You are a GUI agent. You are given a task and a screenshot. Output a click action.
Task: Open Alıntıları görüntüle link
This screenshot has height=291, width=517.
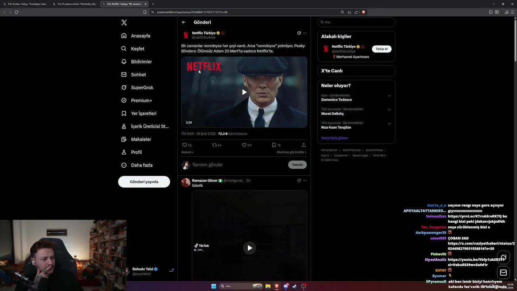(291, 152)
